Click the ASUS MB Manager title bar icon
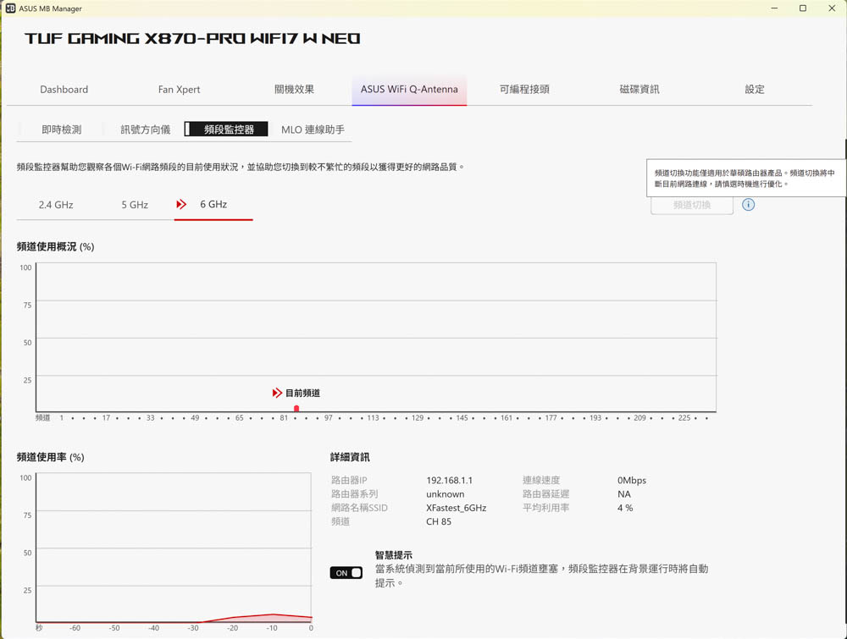This screenshot has width=847, height=639. (x=10, y=8)
